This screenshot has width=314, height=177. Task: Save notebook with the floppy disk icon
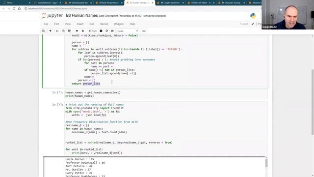point(44,31)
